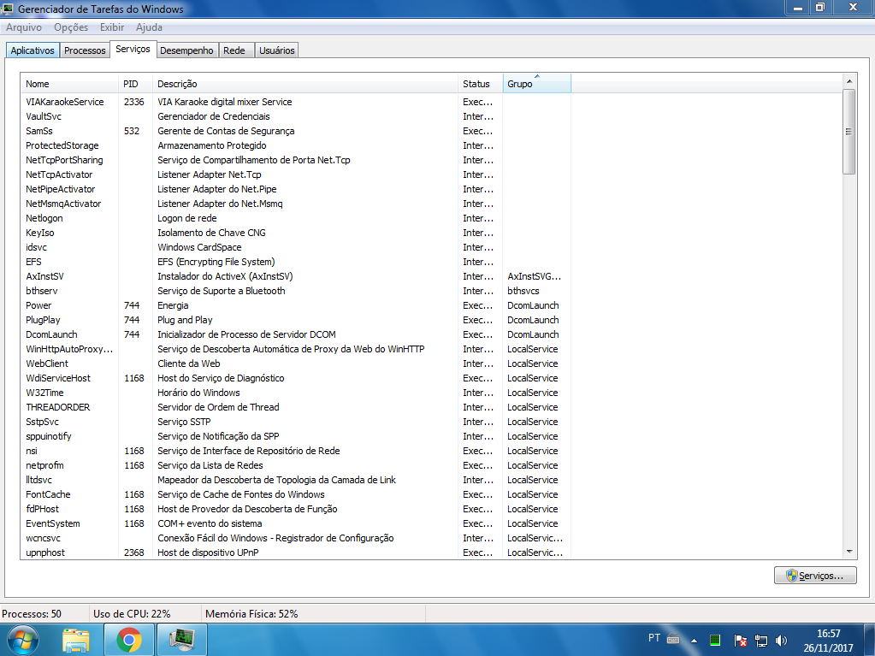Click the scrollbar down arrow
875x656 pixels.
pyautogui.click(x=849, y=552)
